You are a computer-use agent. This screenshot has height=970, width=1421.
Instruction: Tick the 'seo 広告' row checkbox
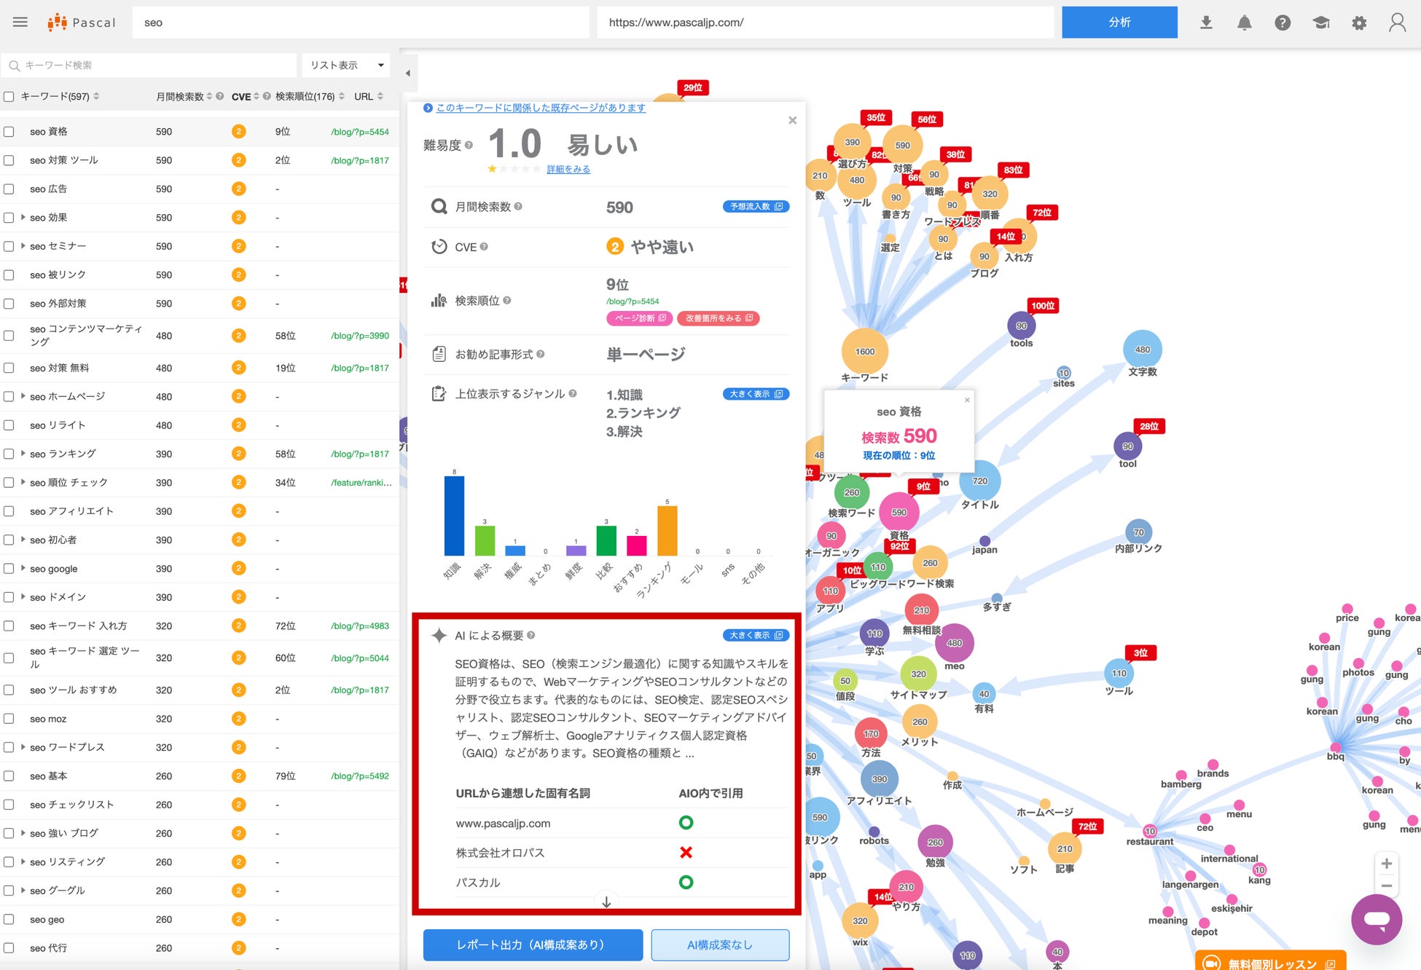[9, 189]
